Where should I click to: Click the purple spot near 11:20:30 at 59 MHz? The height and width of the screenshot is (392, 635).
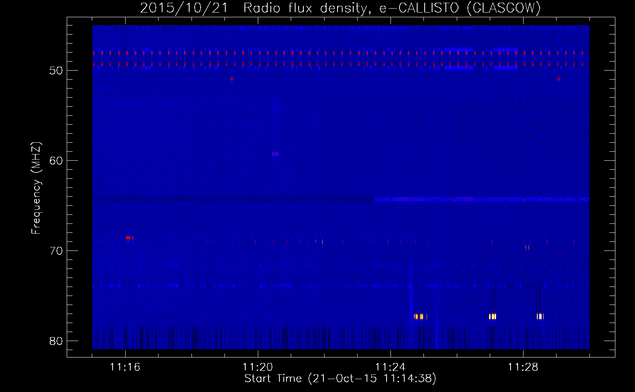[x=276, y=154]
